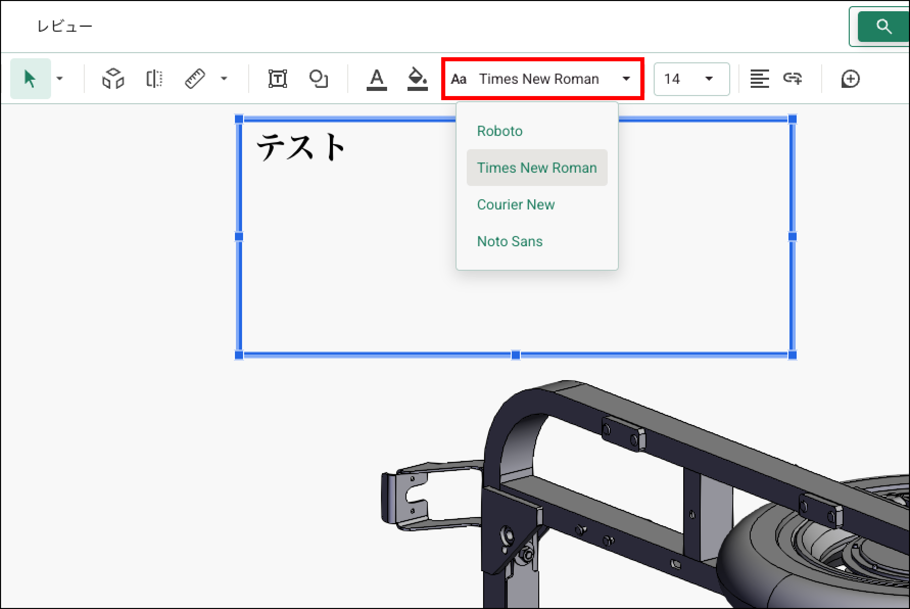The height and width of the screenshot is (609, 910).
Task: Choose the text box tool
Action: click(x=277, y=79)
